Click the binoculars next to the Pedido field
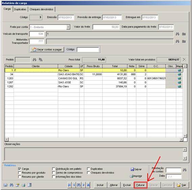Screen dimensions: 192x190 pyautogui.click(x=34, y=60)
